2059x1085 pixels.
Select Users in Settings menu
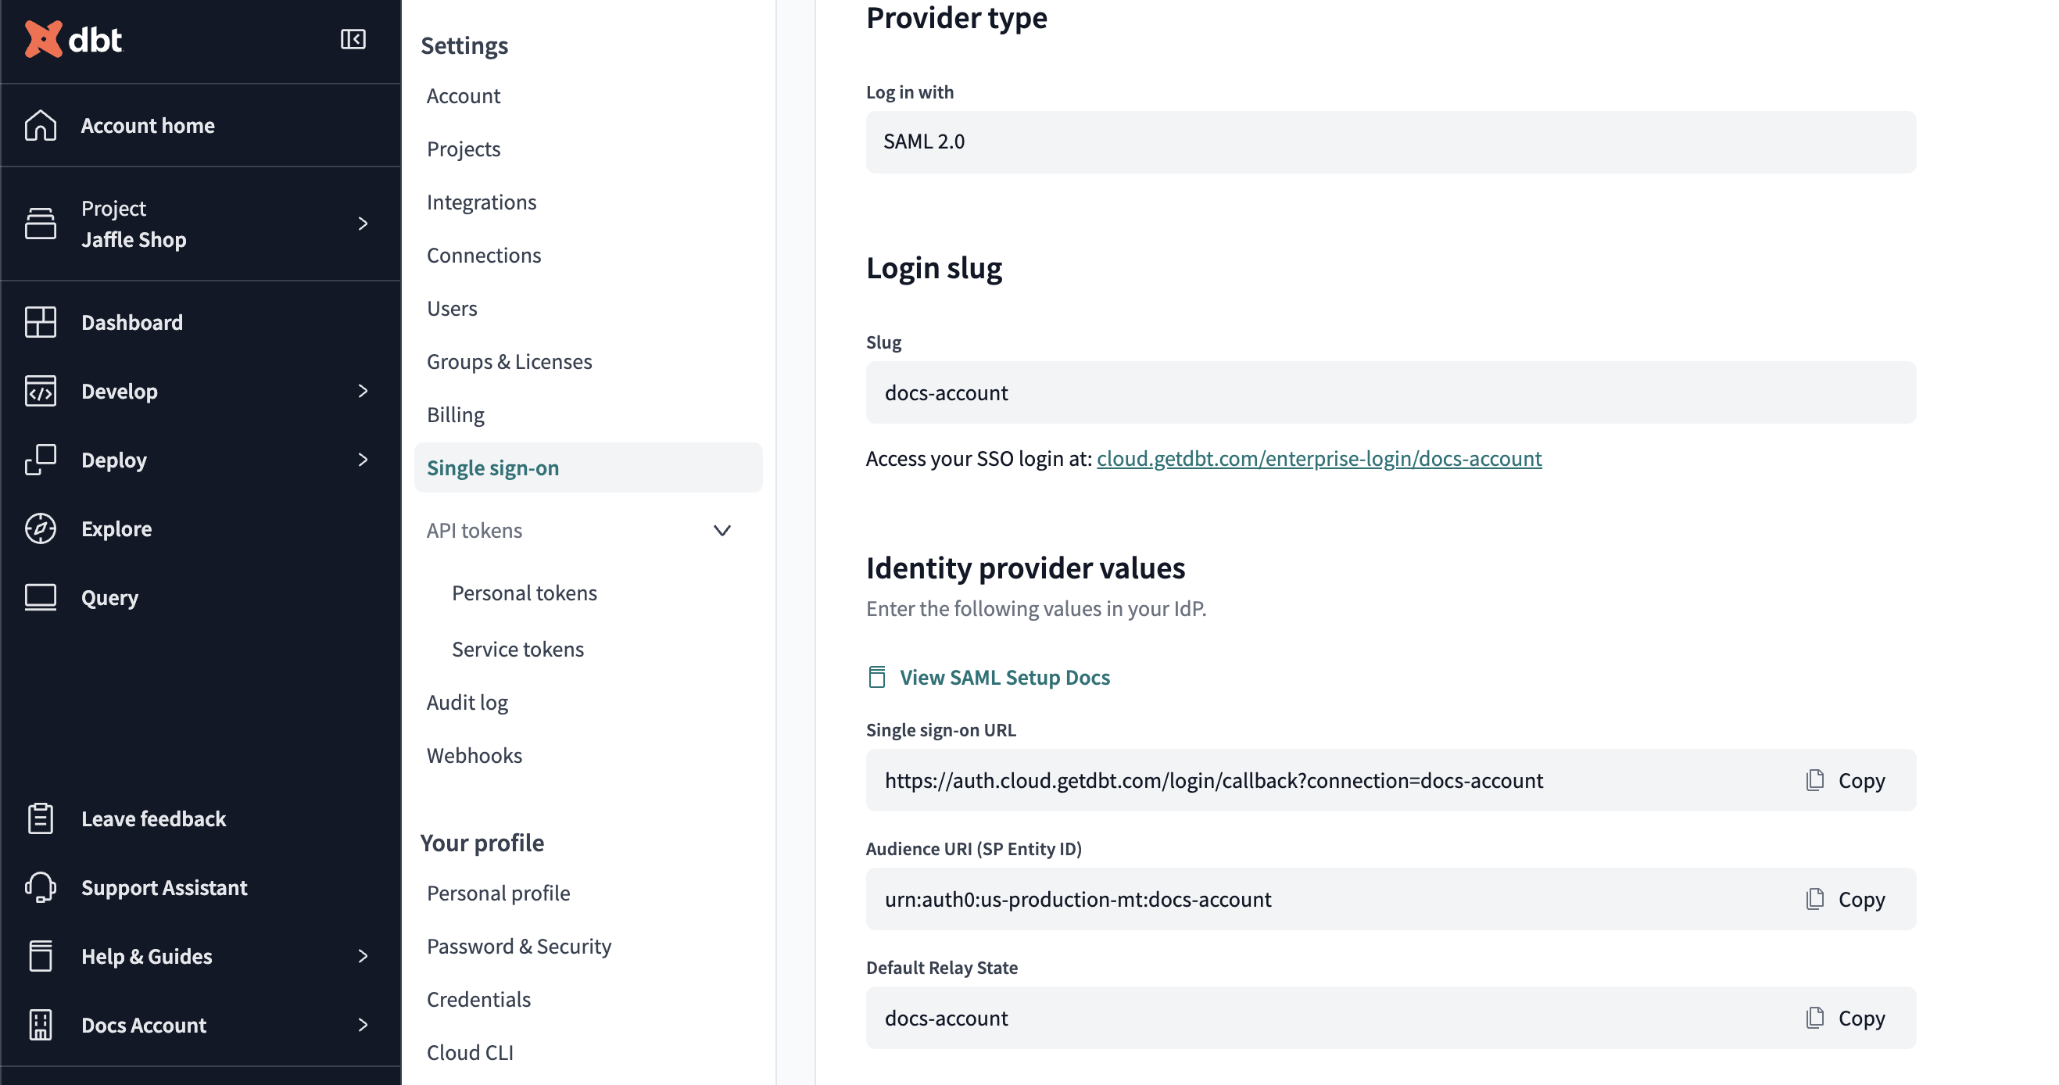pos(453,308)
